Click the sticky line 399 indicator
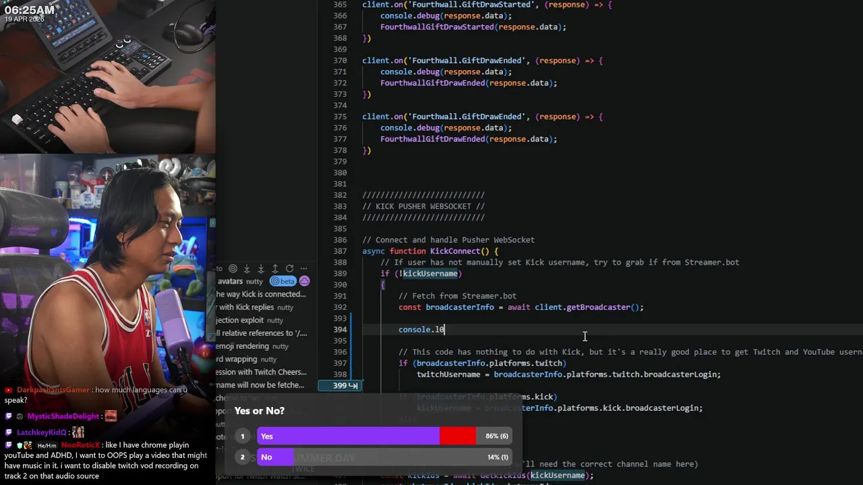Viewport: 863px width, 485px height. [x=340, y=385]
